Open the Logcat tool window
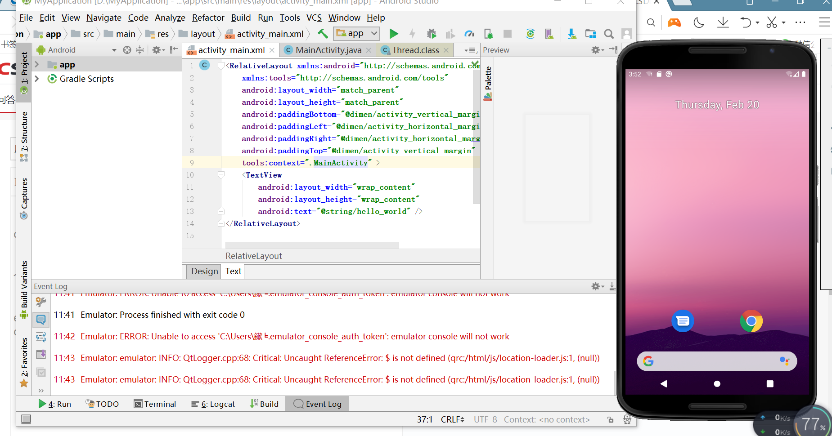This screenshot has height=436, width=832. click(213, 404)
